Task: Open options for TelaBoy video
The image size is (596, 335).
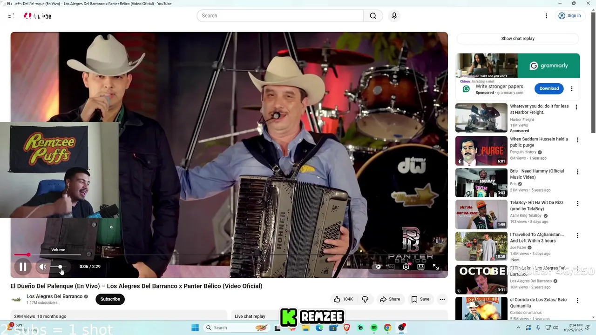Action: pyautogui.click(x=578, y=204)
